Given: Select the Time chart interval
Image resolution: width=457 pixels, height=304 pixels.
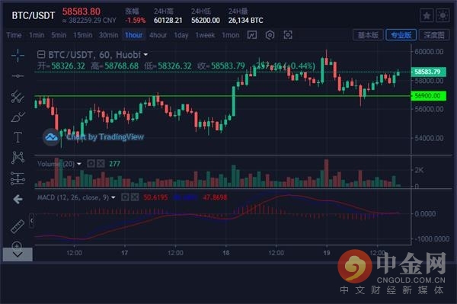Looking at the screenshot, I should tap(14, 35).
